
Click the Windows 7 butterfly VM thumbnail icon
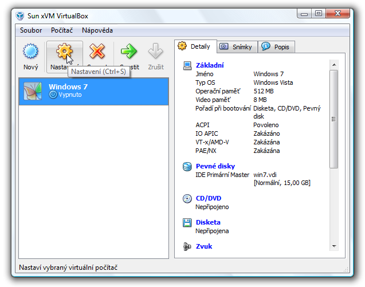[x=33, y=91]
